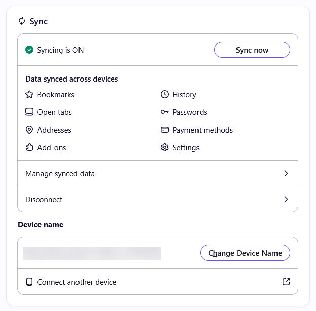Click the phone icon beside Connect another device
Image resolution: width=316 pixels, height=311 pixels.
[29, 282]
